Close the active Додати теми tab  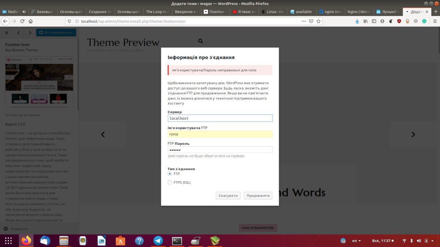point(427,12)
